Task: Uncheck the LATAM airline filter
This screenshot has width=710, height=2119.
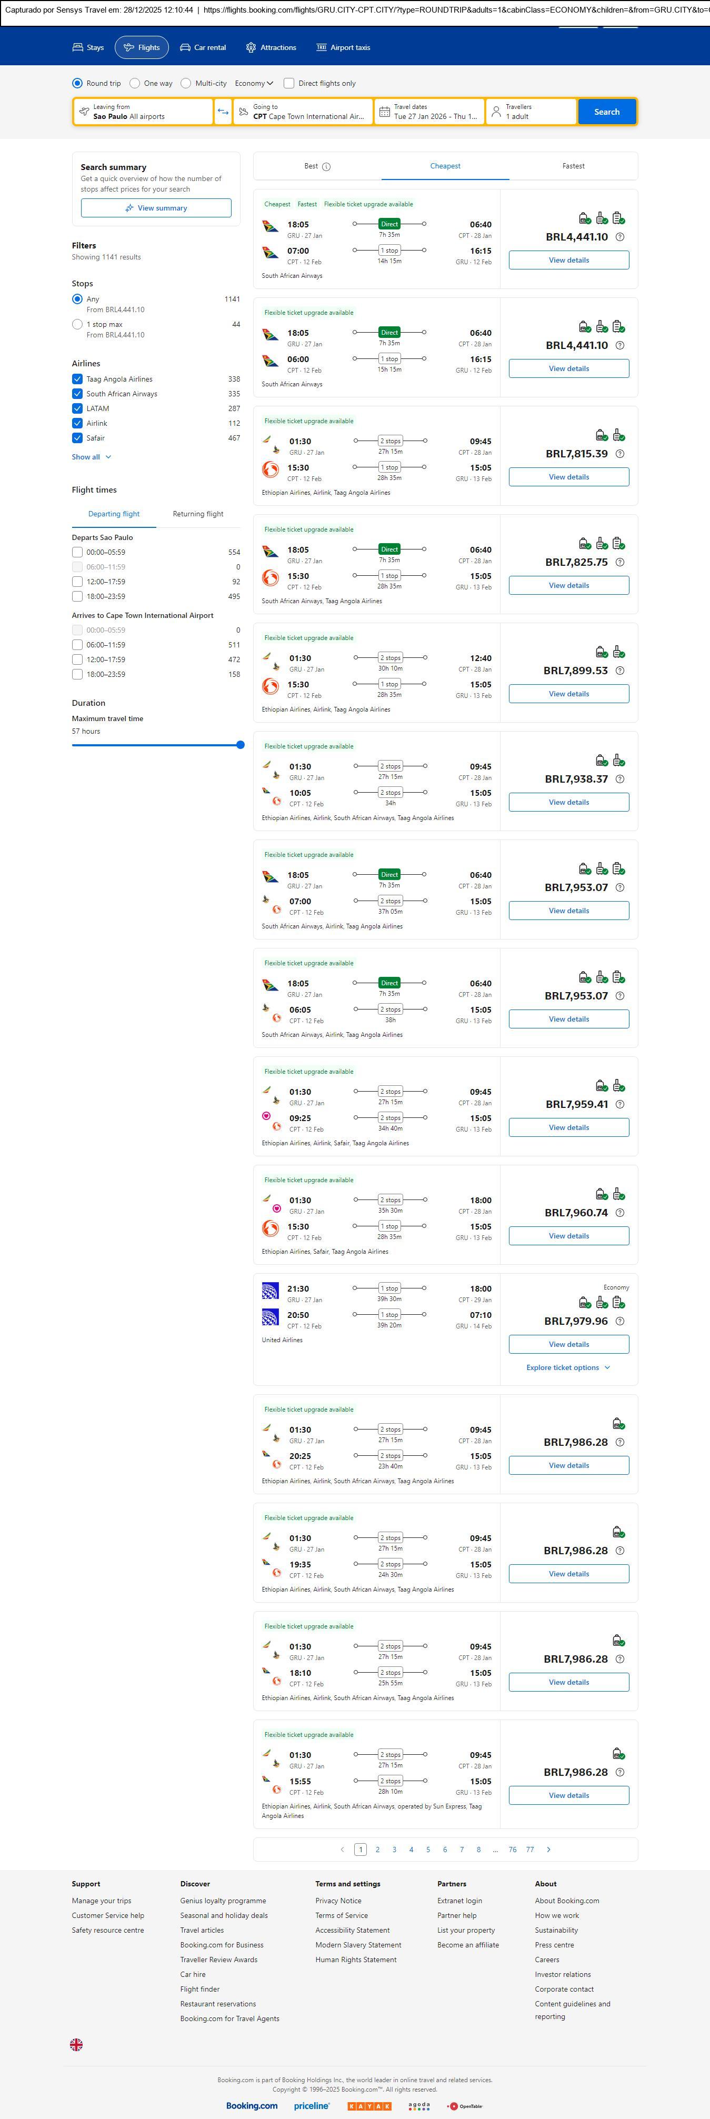Action: (77, 409)
